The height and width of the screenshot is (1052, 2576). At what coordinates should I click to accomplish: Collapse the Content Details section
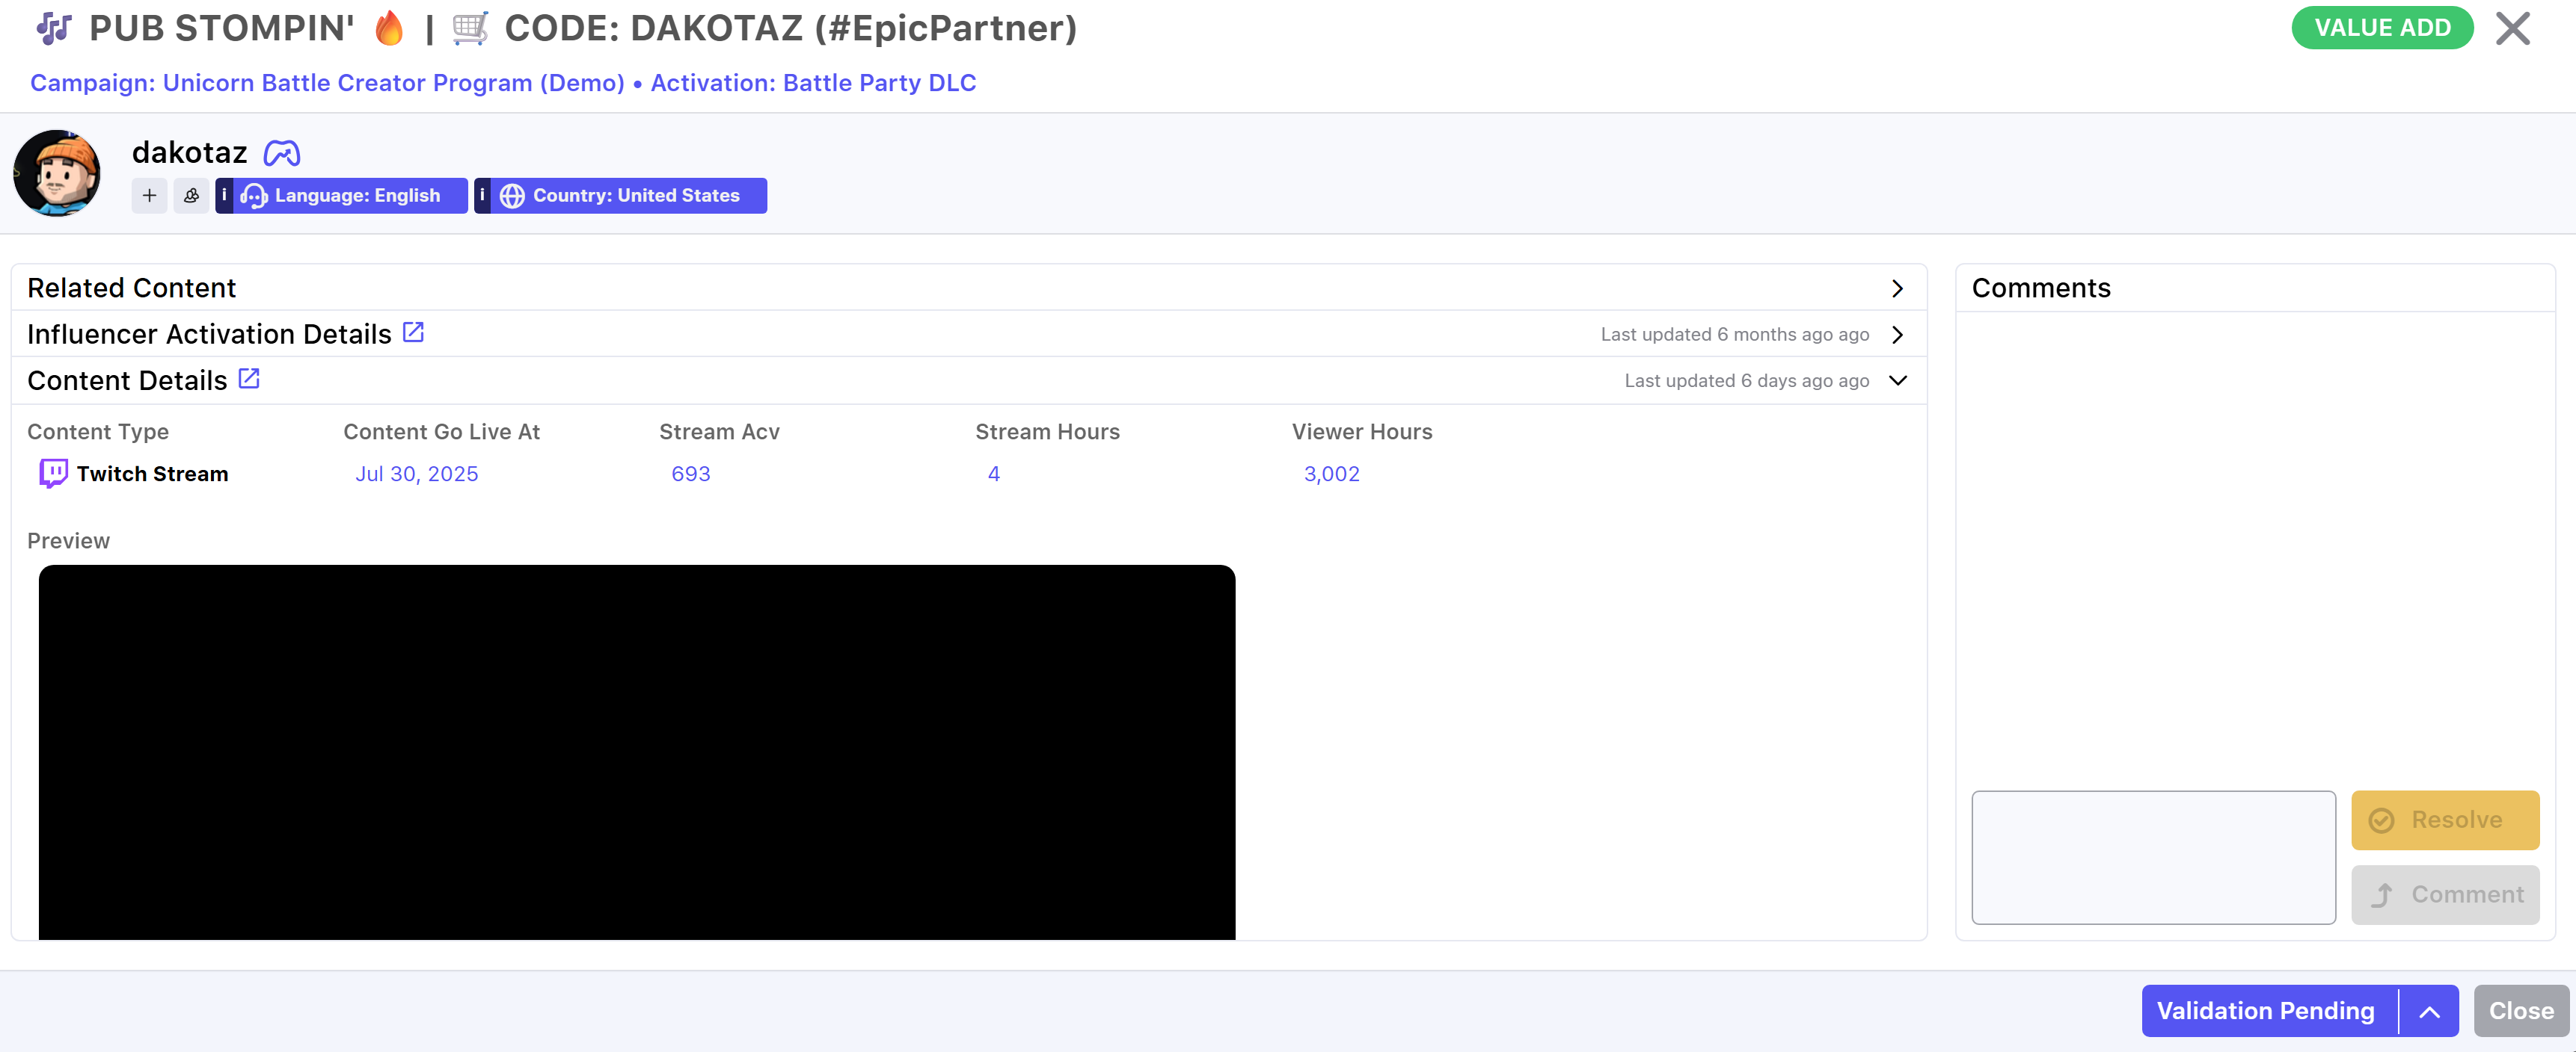pyautogui.click(x=1897, y=380)
